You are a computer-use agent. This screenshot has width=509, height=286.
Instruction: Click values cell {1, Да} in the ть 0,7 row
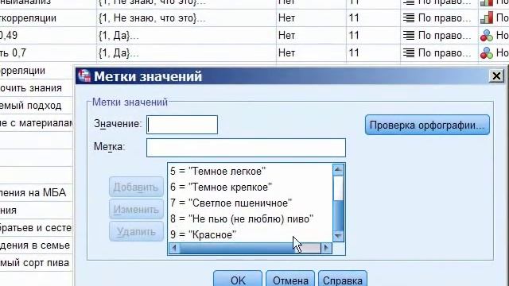click(186, 53)
